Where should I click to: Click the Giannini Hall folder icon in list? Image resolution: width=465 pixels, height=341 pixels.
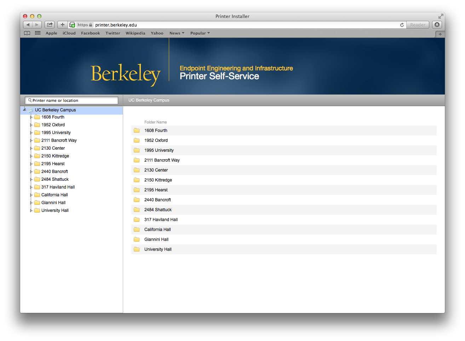pos(137,239)
